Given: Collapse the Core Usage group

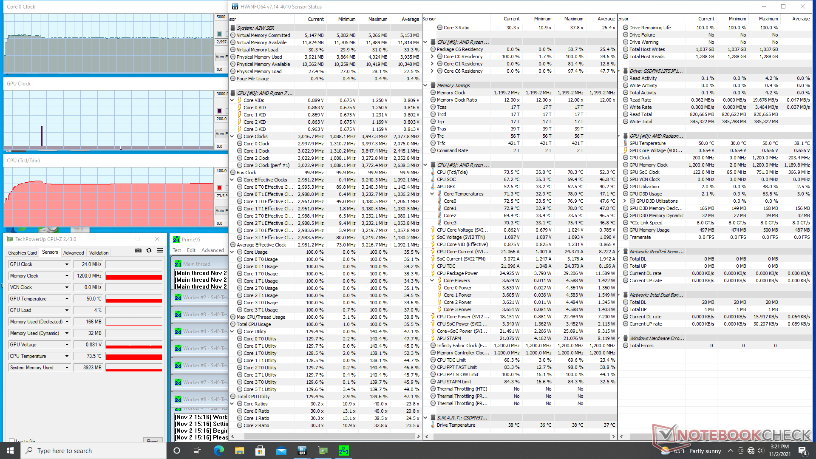Looking at the screenshot, I should pyautogui.click(x=232, y=252).
